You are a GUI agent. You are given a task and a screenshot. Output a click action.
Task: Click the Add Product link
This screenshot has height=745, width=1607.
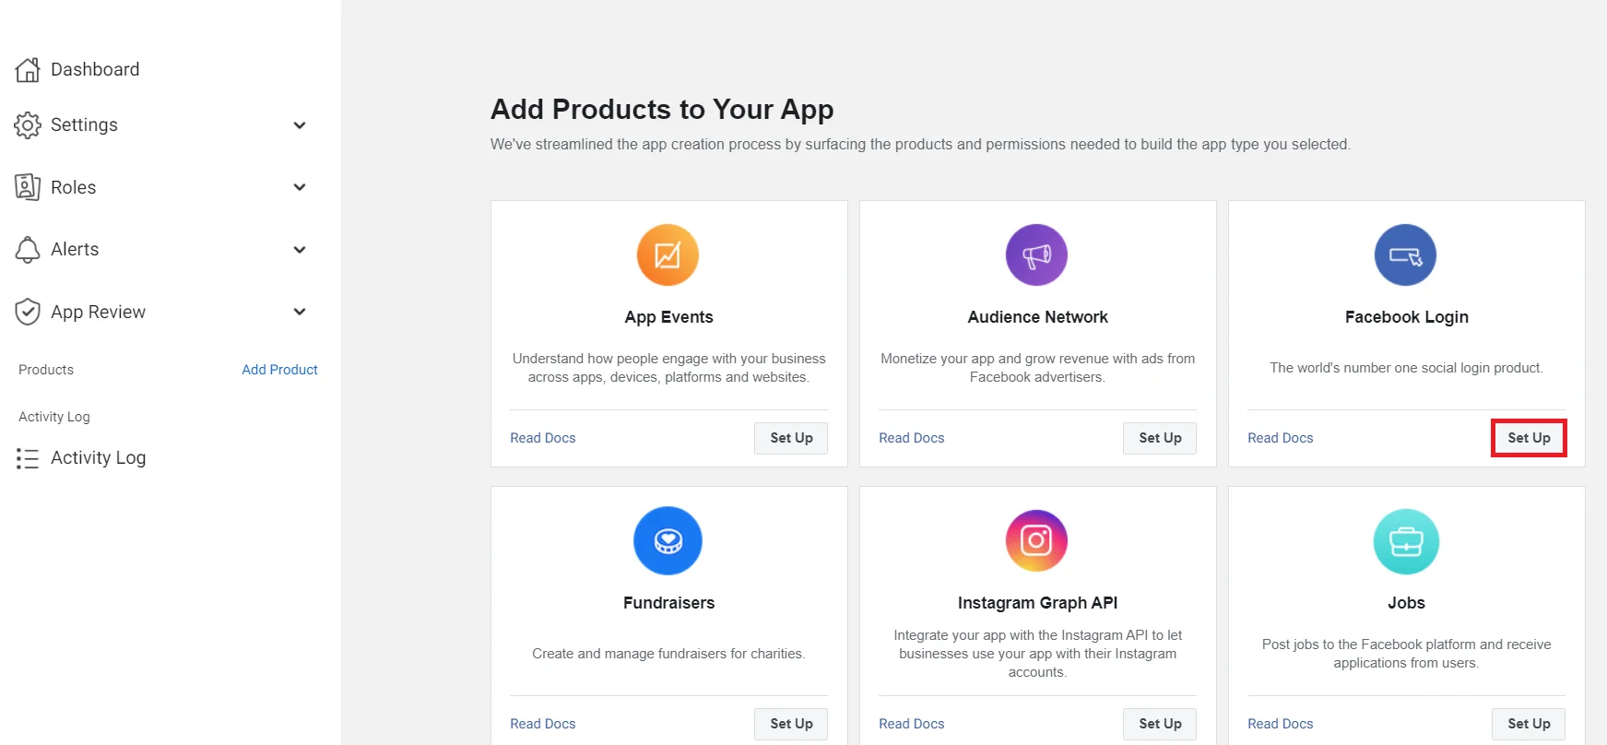(x=279, y=369)
